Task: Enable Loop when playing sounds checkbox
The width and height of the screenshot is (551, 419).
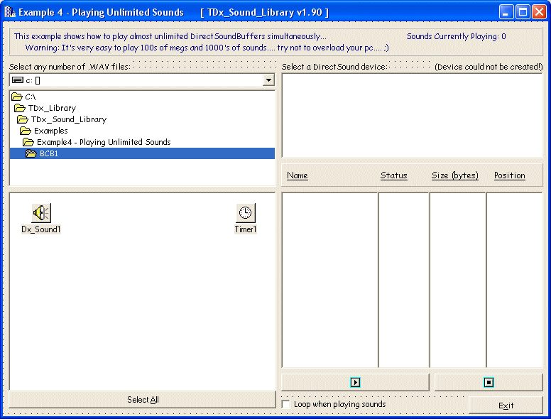Action: click(x=286, y=404)
